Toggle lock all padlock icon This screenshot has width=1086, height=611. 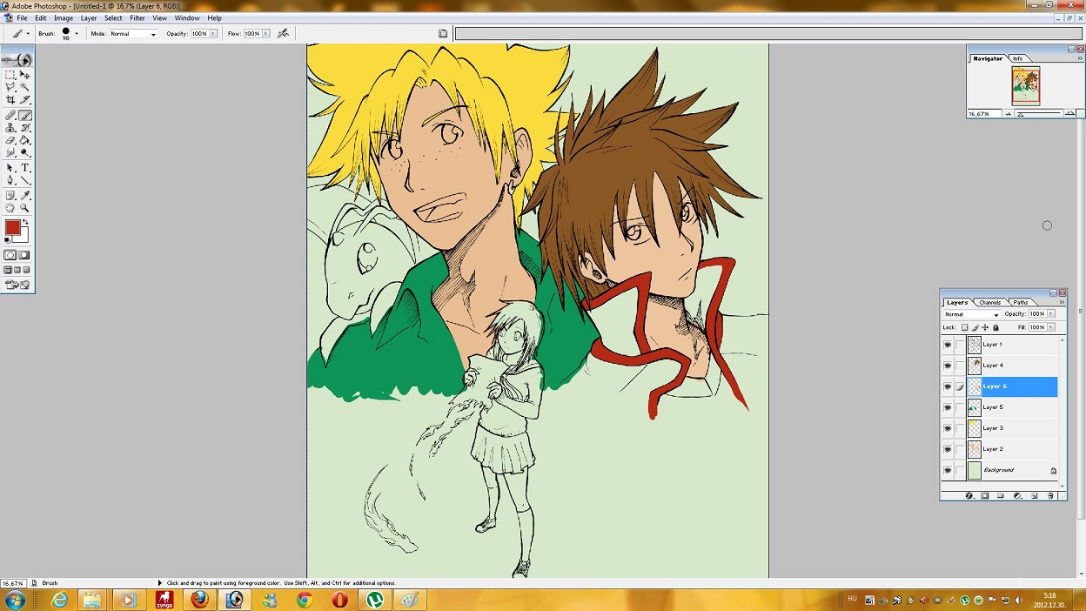click(996, 327)
